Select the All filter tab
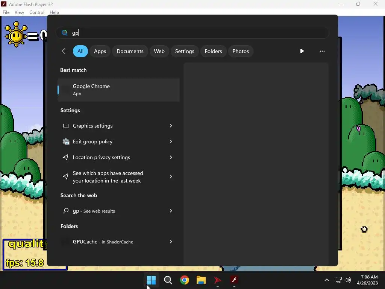The width and height of the screenshot is (385, 289). pyautogui.click(x=80, y=51)
